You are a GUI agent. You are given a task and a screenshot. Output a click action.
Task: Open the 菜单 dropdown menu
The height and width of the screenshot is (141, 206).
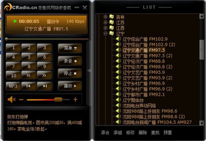tap(70, 48)
